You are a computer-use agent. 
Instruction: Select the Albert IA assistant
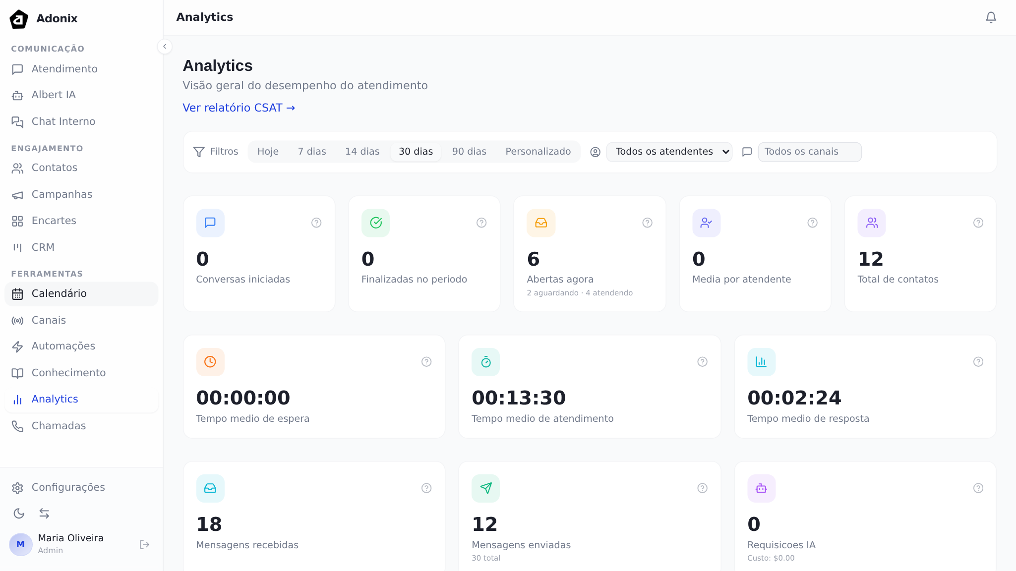[53, 95]
